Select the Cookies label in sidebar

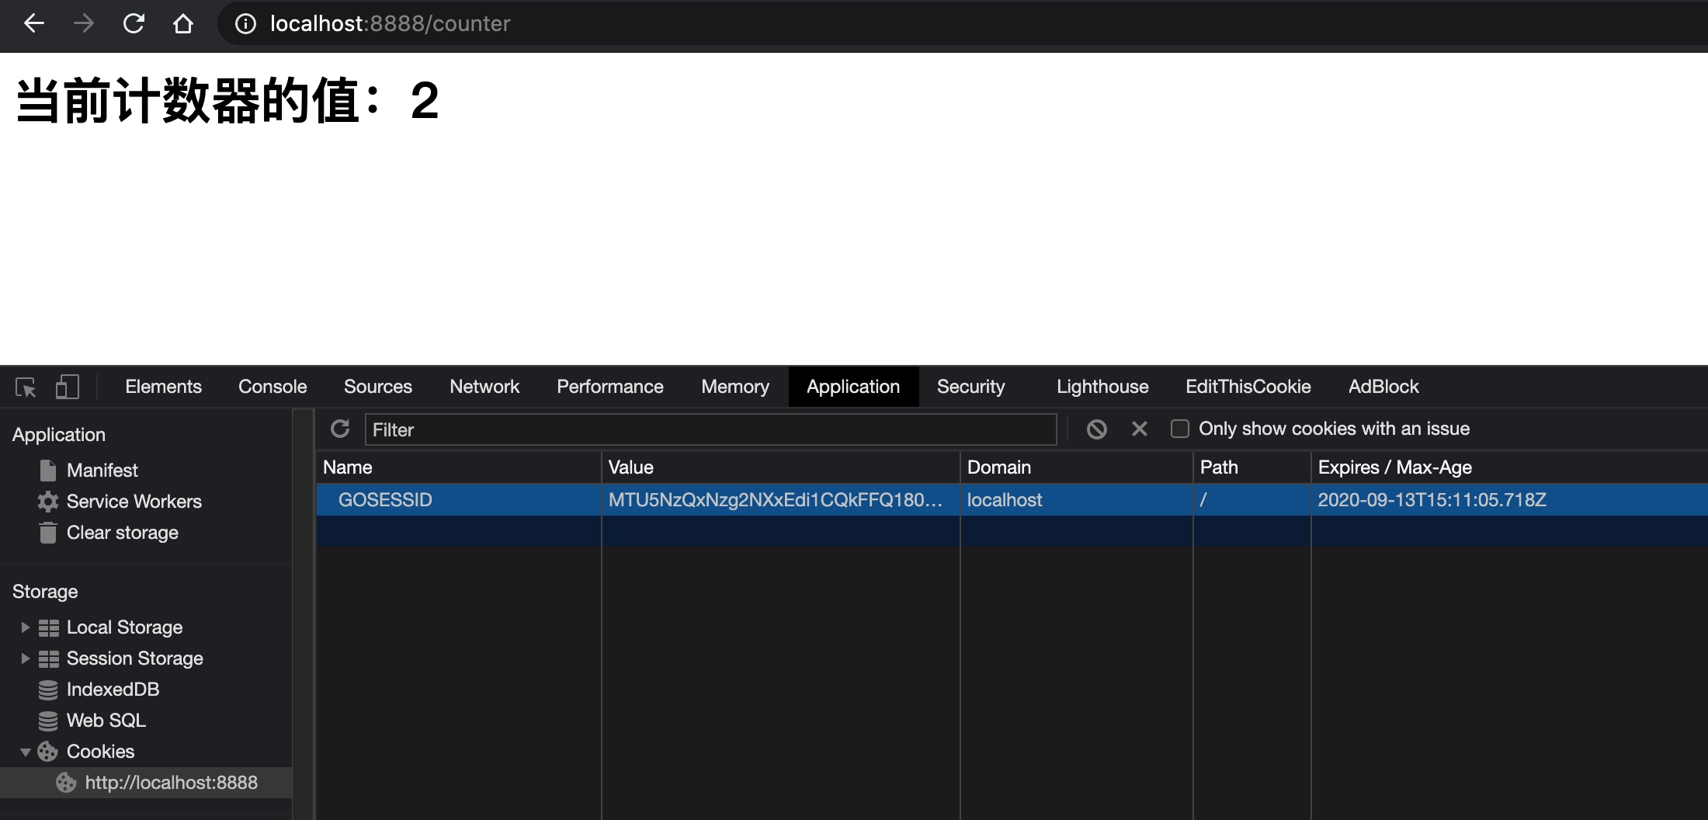click(x=100, y=752)
